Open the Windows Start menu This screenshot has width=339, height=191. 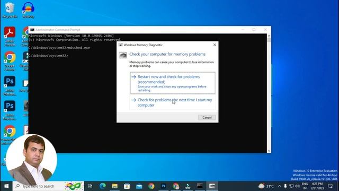coord(6,186)
